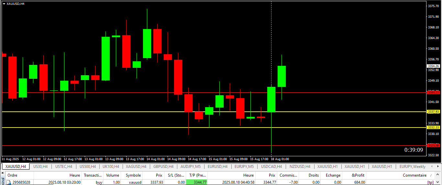Sort by the Commis... column header

click(288, 175)
